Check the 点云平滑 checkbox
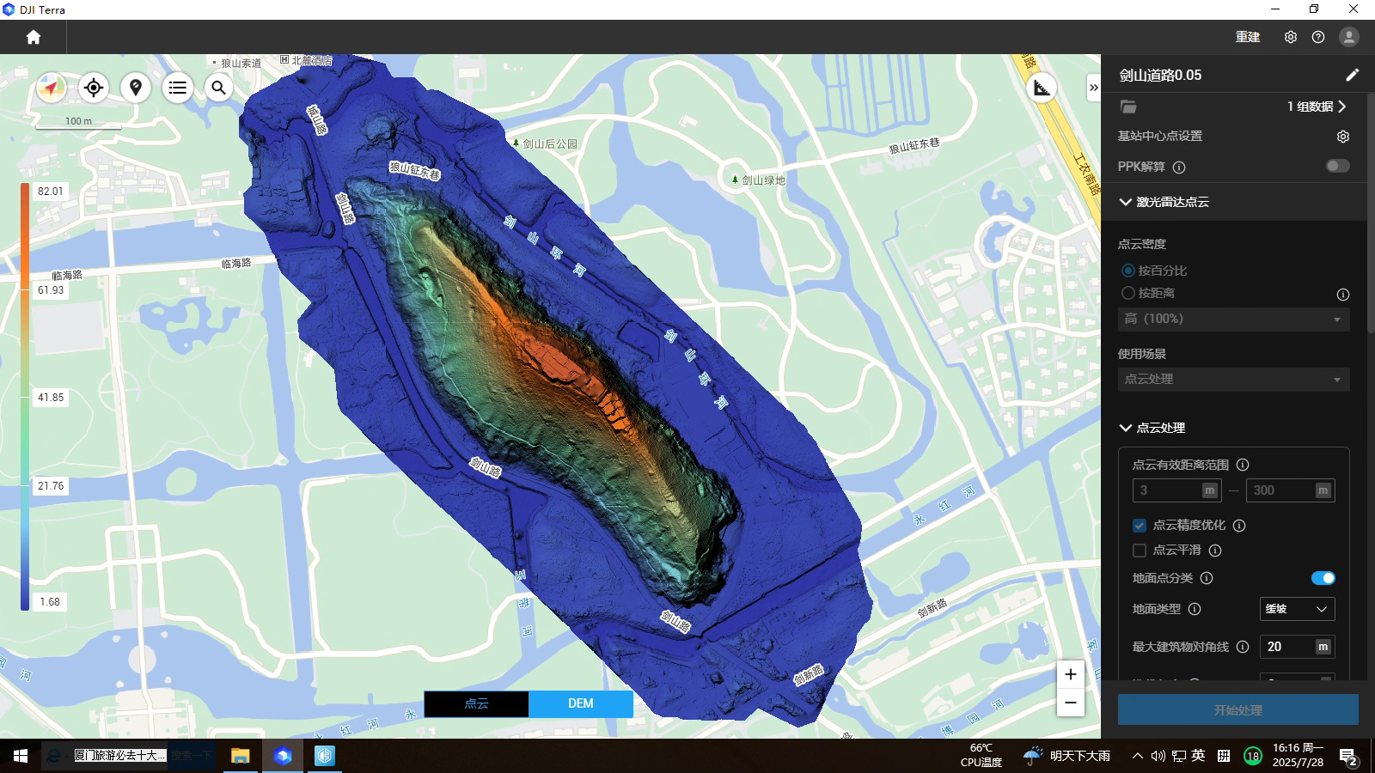 1140,551
